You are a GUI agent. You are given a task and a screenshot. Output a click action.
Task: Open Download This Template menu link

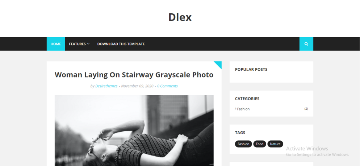(121, 44)
